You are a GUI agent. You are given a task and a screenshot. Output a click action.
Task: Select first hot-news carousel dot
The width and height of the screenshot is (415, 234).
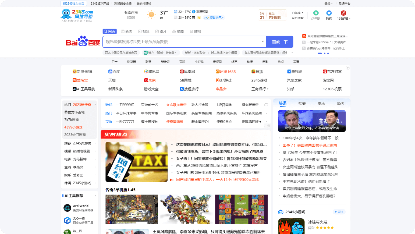320,53
